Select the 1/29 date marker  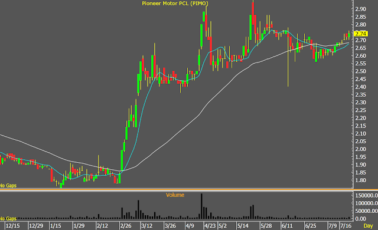point(79,226)
